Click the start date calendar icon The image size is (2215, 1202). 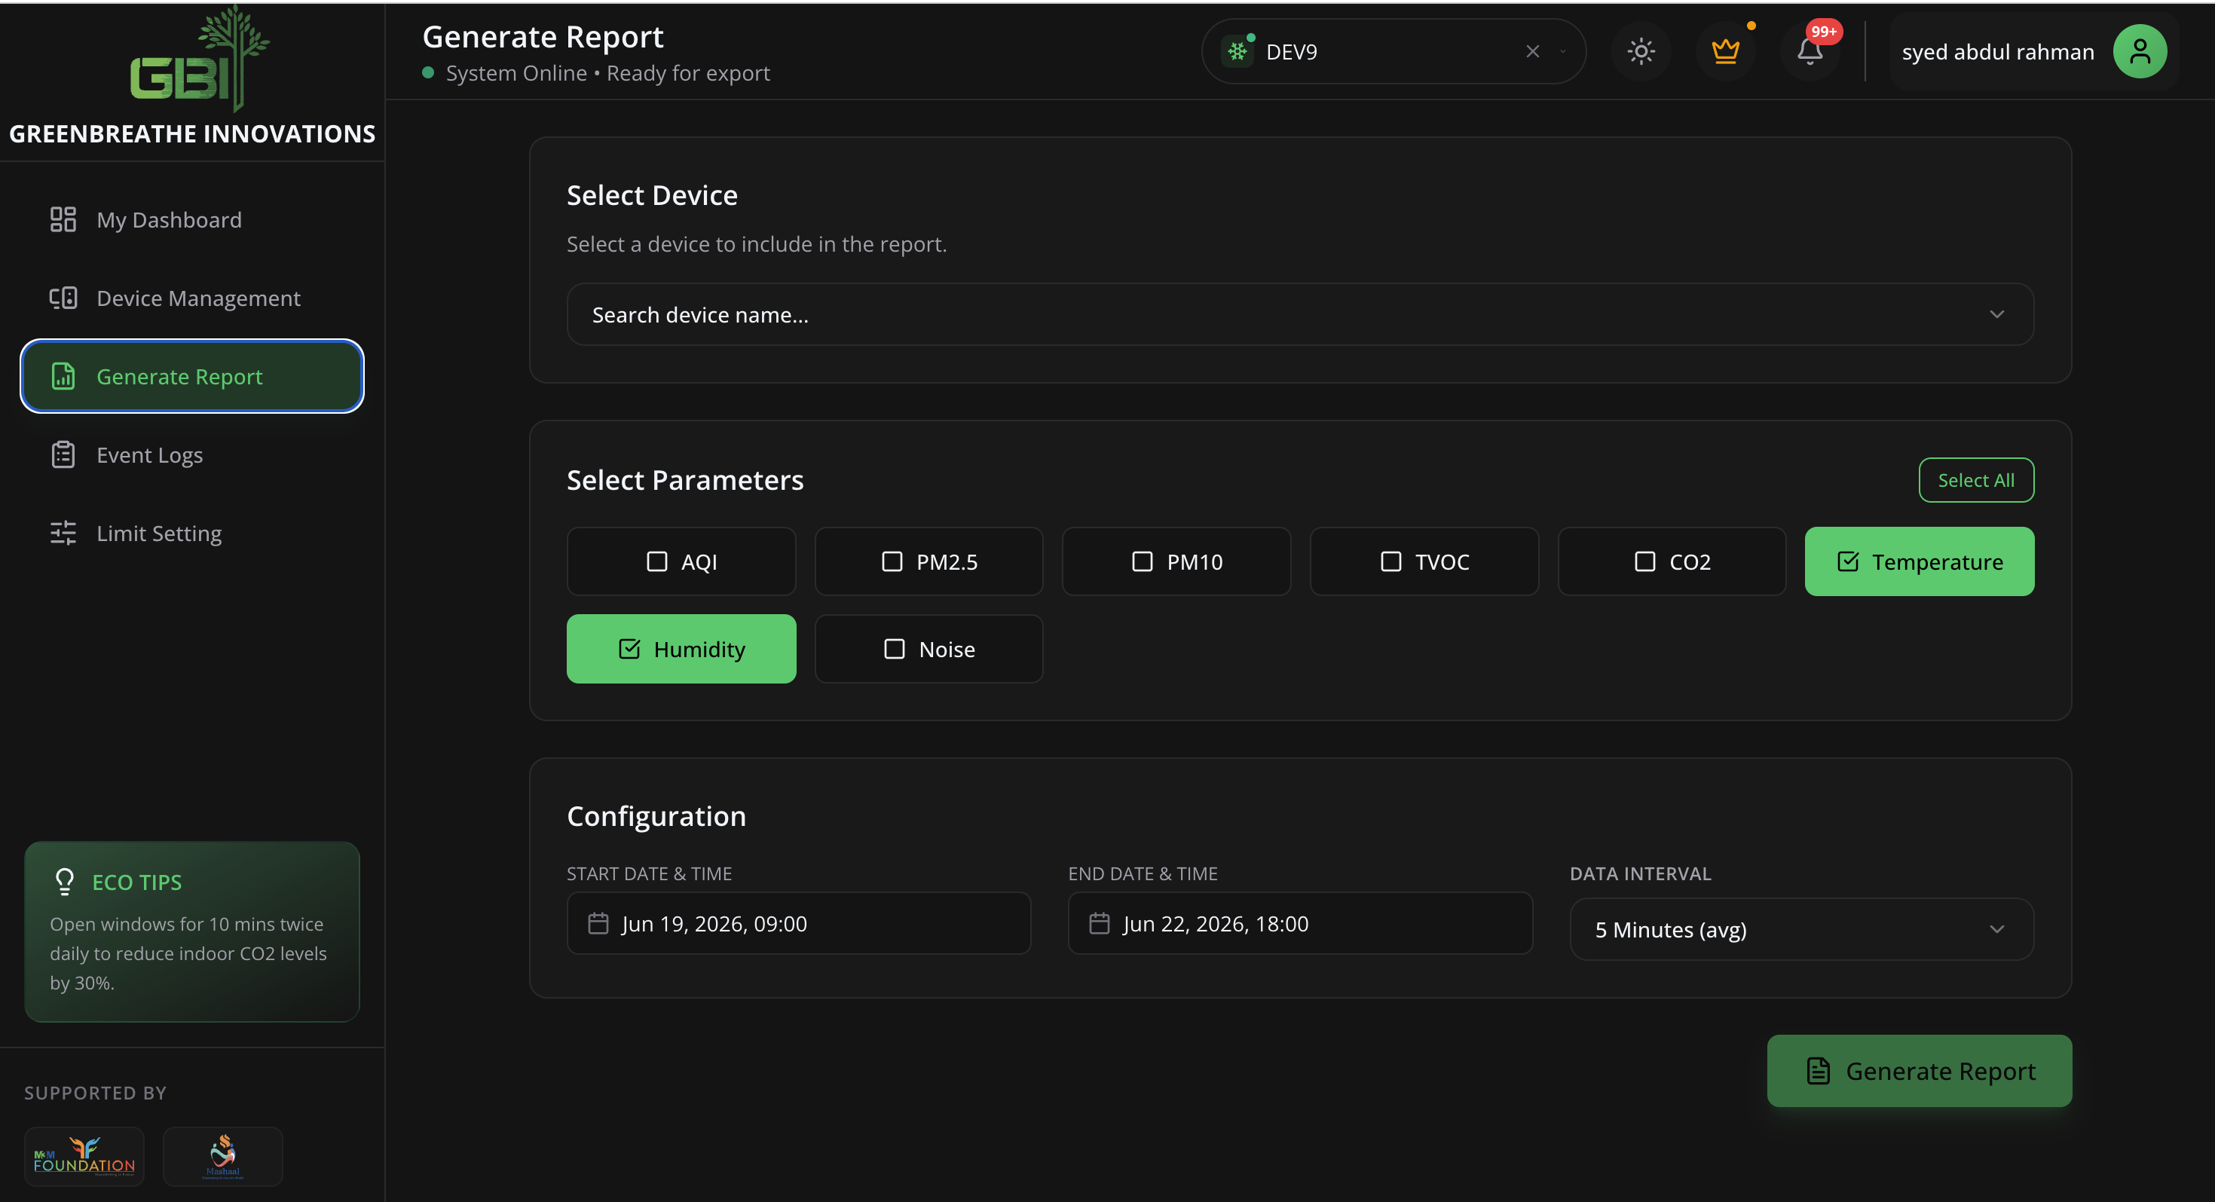598,922
